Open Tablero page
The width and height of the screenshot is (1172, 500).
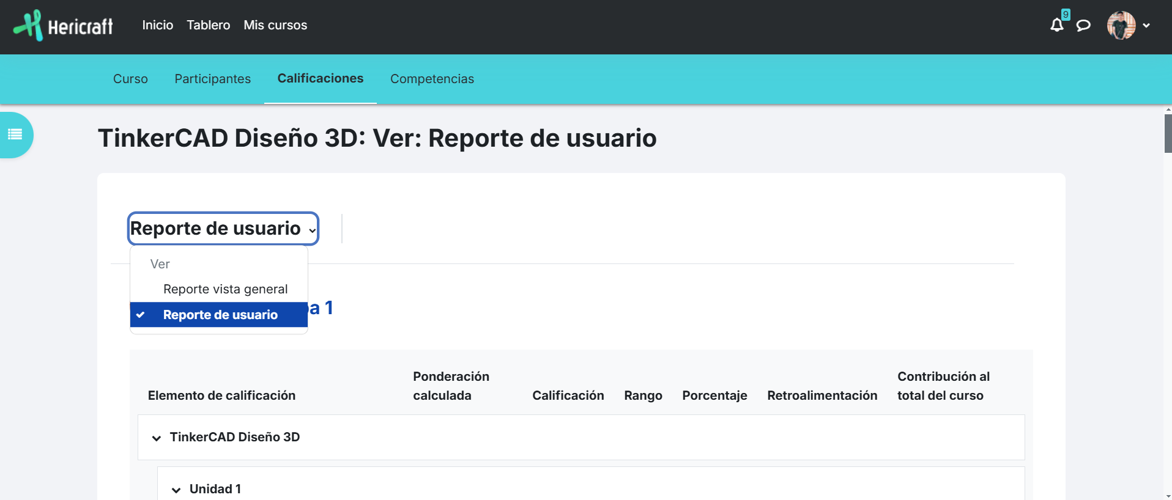click(208, 25)
